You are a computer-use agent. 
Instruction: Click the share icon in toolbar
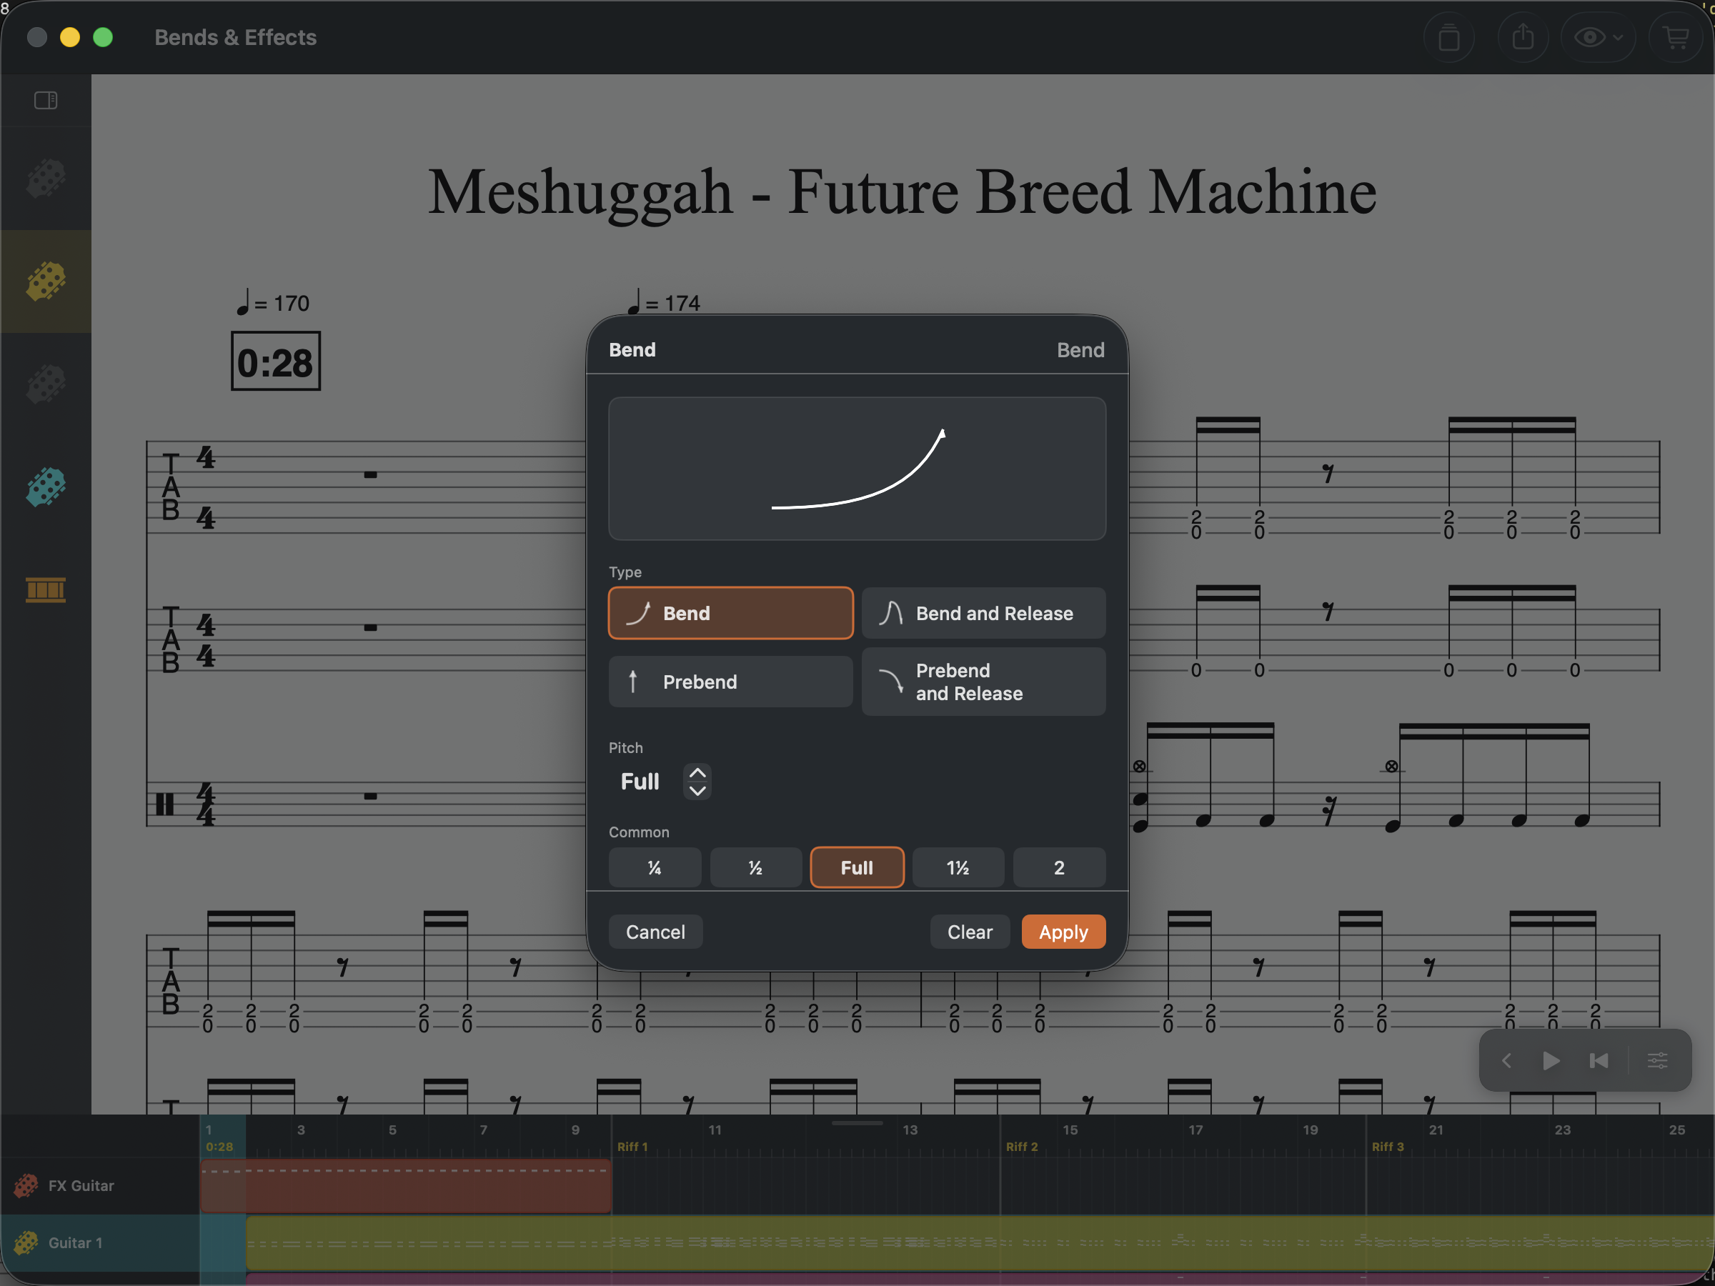click(x=1523, y=37)
